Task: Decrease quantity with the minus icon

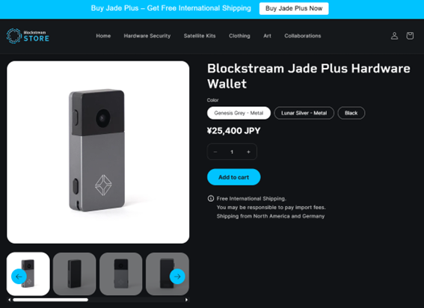Action: (215, 152)
